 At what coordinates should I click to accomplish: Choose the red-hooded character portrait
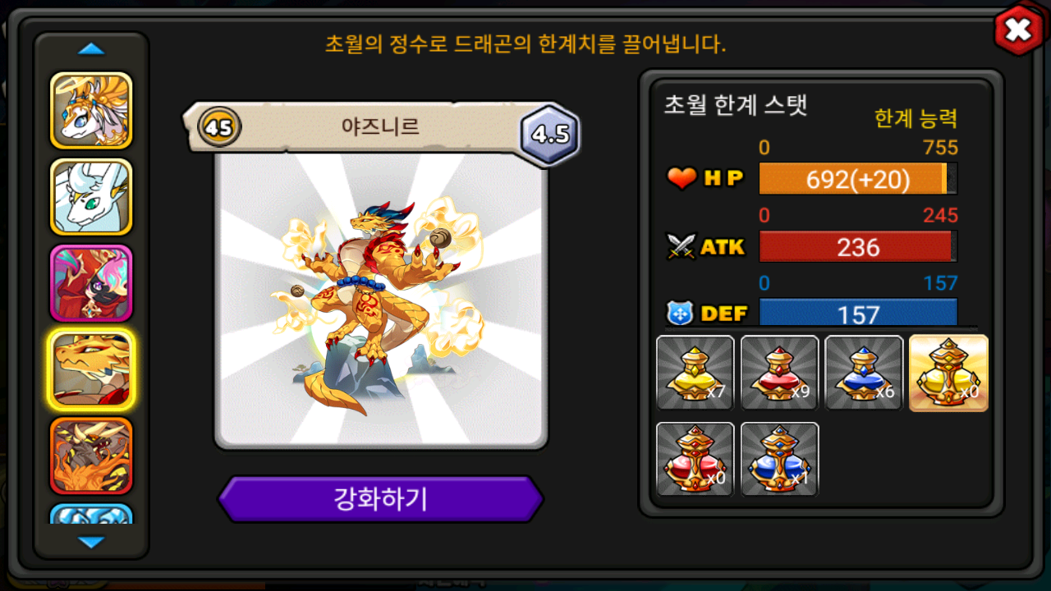tap(91, 283)
